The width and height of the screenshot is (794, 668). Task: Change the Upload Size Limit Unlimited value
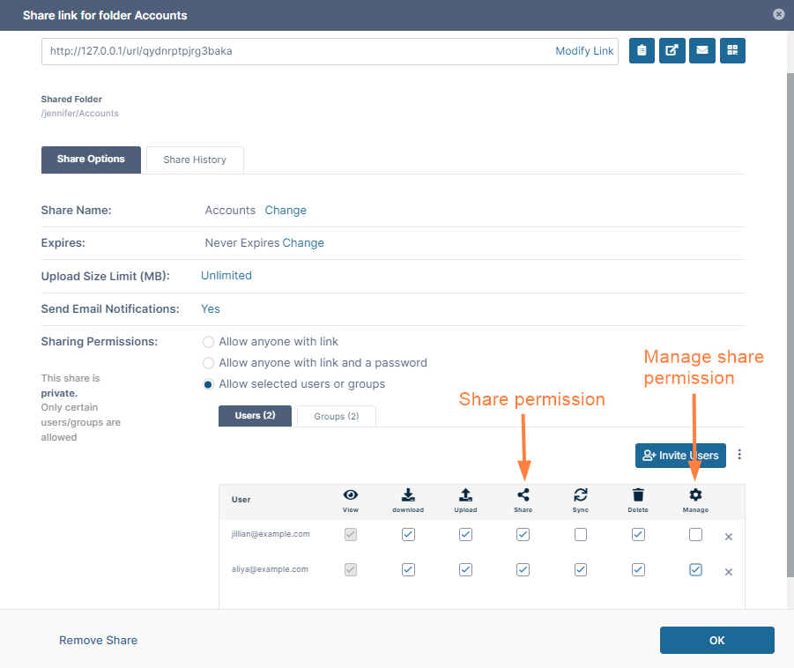(226, 276)
